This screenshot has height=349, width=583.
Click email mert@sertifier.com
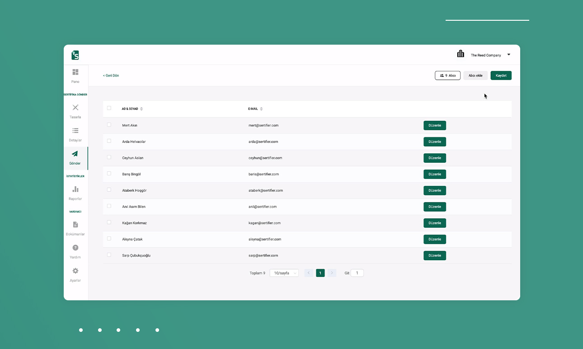click(x=263, y=125)
